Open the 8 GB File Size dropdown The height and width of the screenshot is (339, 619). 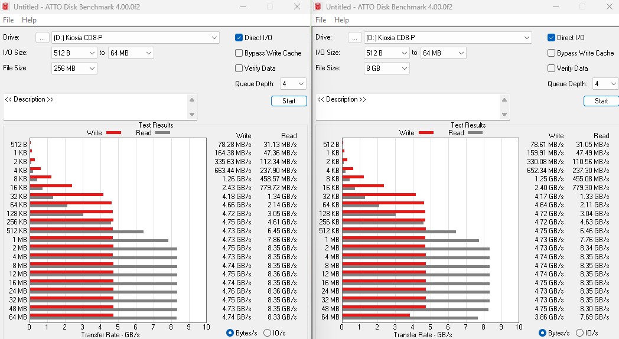point(386,69)
